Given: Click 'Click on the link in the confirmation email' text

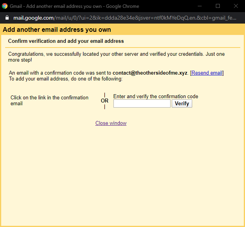Looking at the screenshot, I should [x=49, y=101].
